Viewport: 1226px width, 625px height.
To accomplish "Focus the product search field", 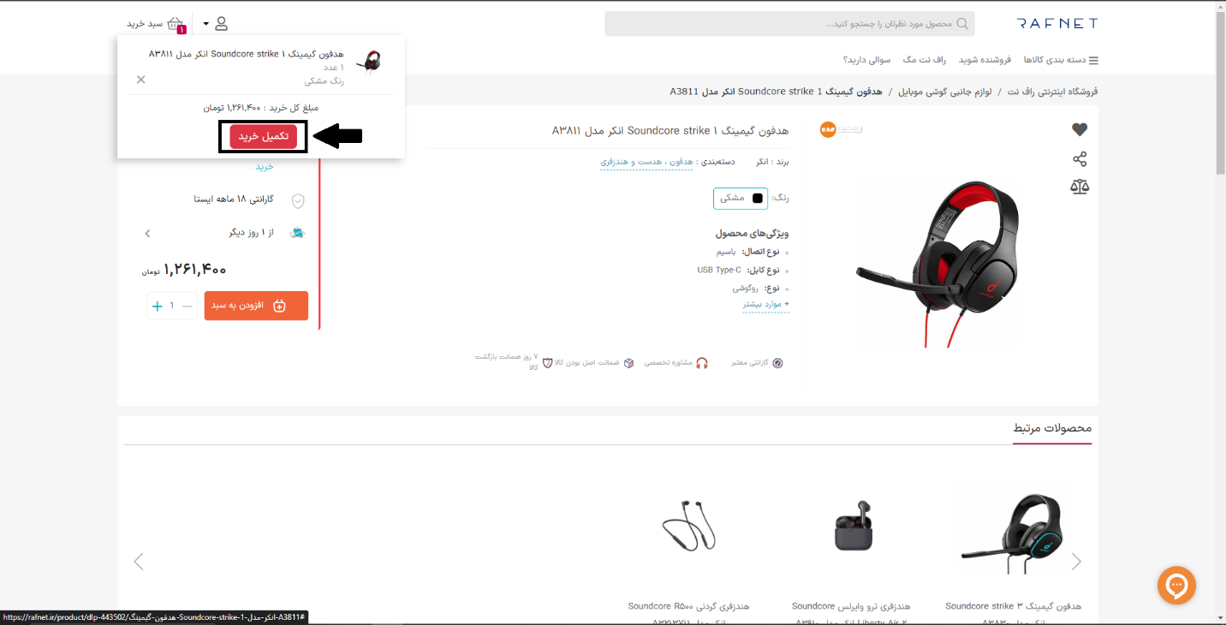I will pyautogui.click(x=789, y=24).
